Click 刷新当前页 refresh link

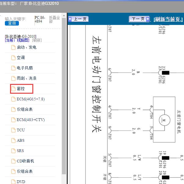pos(168,19)
